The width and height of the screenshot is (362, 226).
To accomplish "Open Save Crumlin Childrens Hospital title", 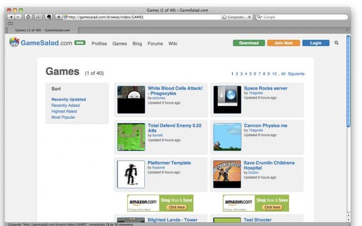I will point(269,165).
